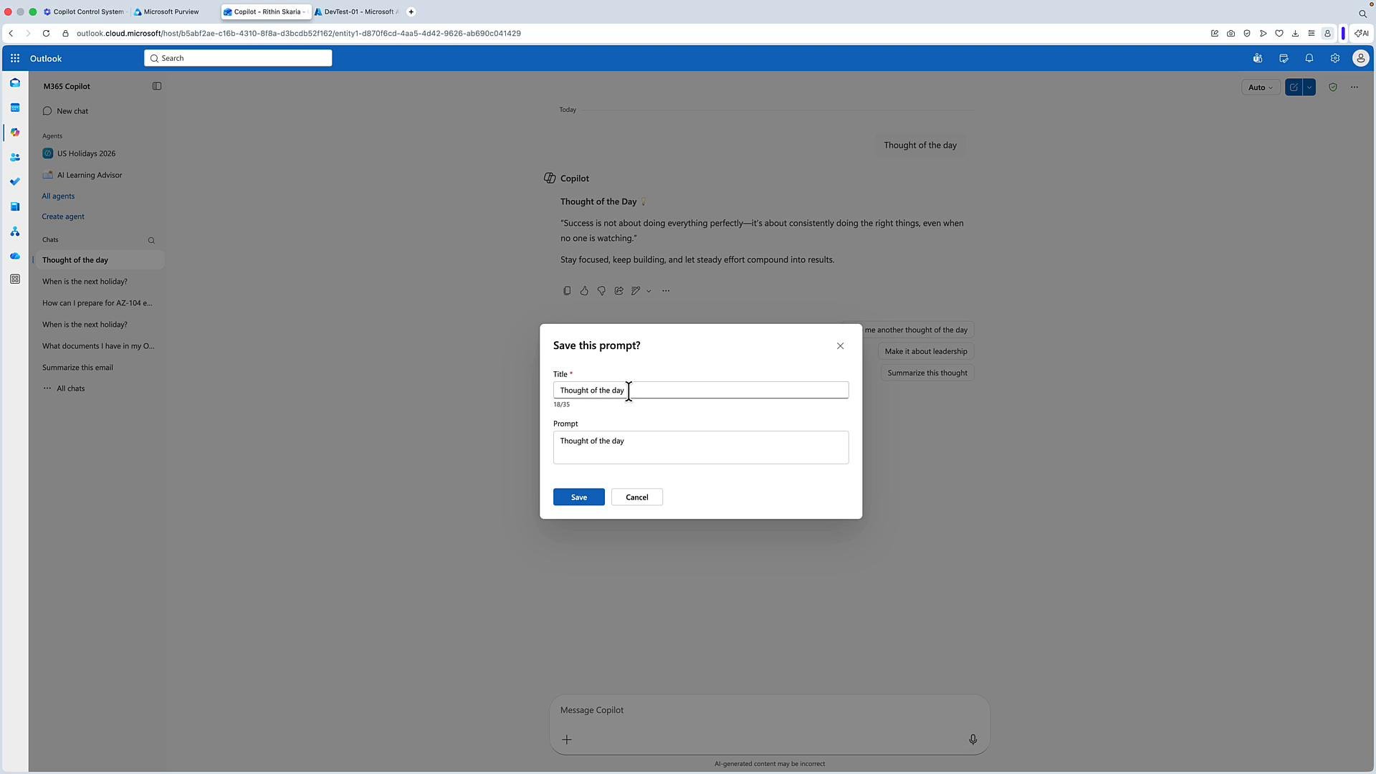Image resolution: width=1376 pixels, height=774 pixels.
Task: Open People from the app rail
Action: coord(15,157)
